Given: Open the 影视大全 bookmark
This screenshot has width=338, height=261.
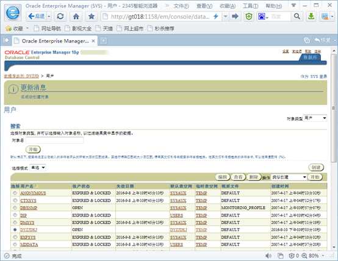Looking at the screenshot, I should [79, 28].
